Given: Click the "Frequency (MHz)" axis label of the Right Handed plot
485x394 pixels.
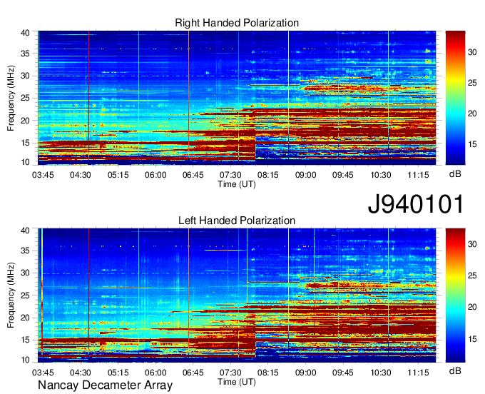Looking at the screenshot, I should [11, 98].
